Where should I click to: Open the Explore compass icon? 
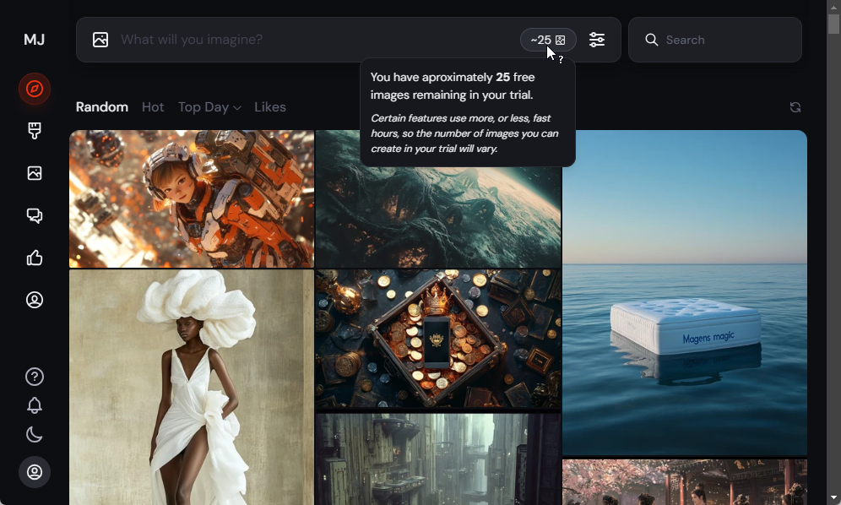click(x=34, y=89)
